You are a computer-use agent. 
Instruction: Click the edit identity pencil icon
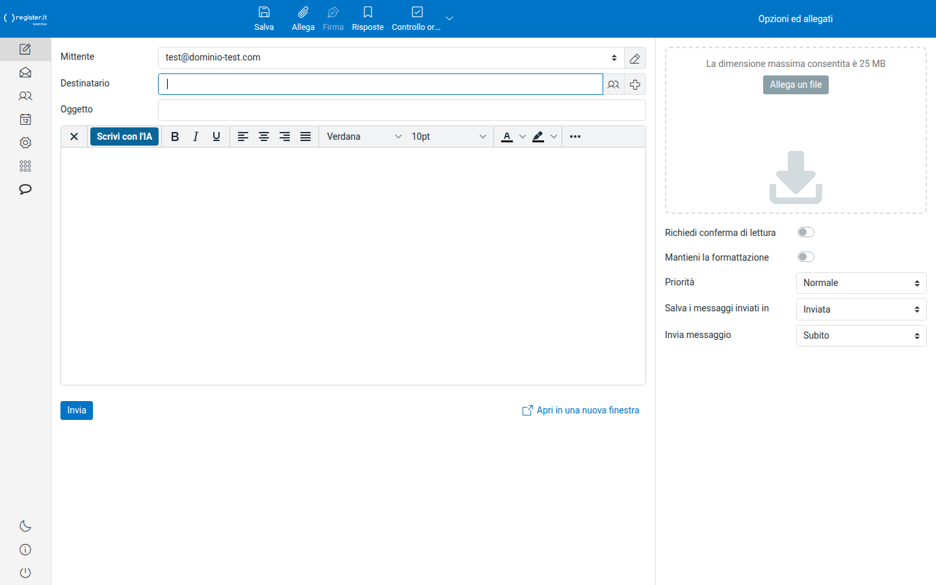[x=635, y=58]
